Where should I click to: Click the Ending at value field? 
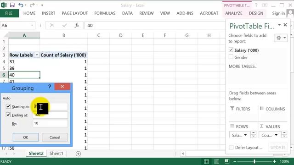coord(50,115)
